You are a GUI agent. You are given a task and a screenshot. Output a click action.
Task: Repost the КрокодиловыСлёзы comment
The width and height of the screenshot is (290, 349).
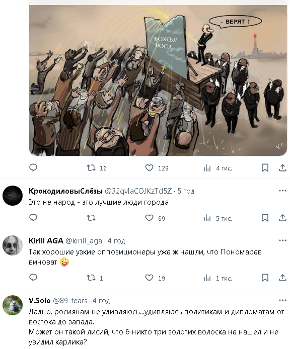91,218
